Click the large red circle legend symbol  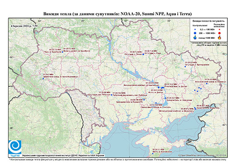220,33
